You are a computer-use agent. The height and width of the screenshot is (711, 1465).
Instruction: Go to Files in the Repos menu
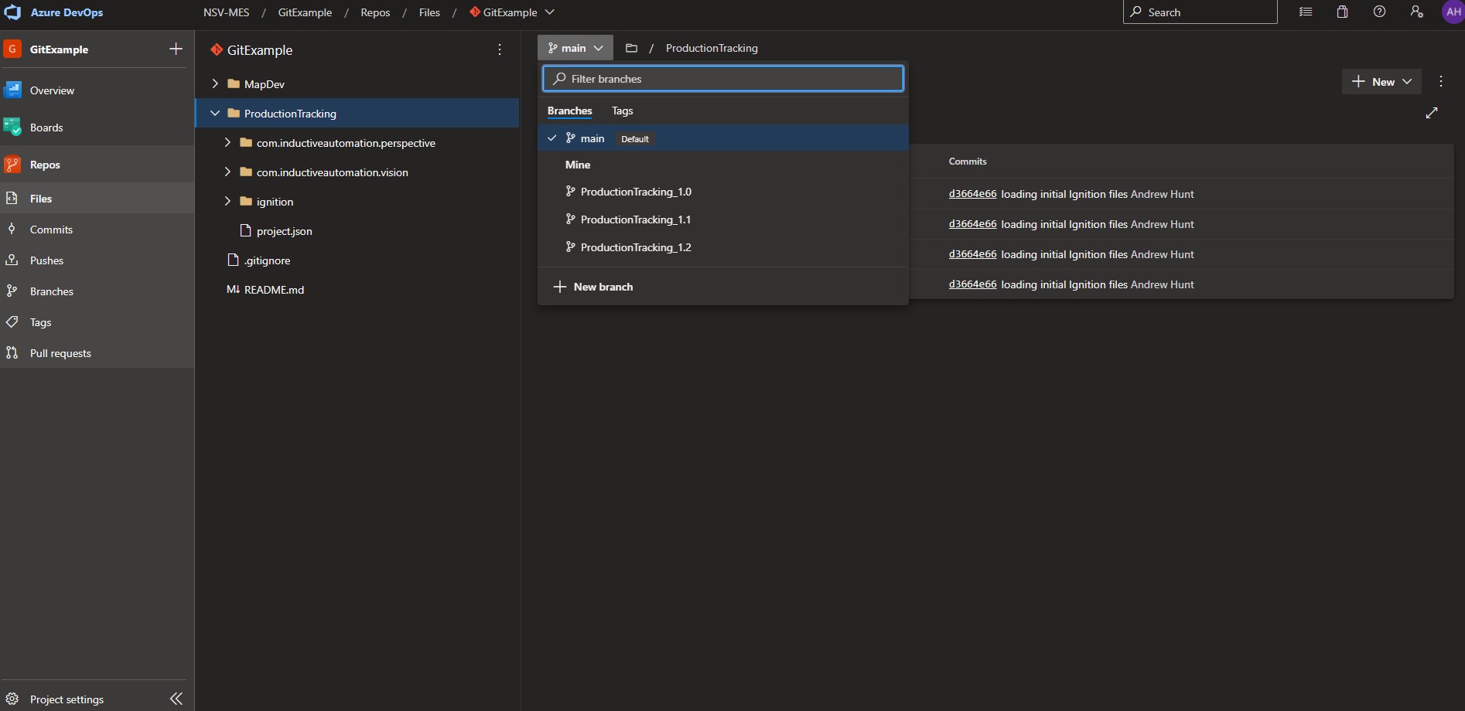pos(97,199)
